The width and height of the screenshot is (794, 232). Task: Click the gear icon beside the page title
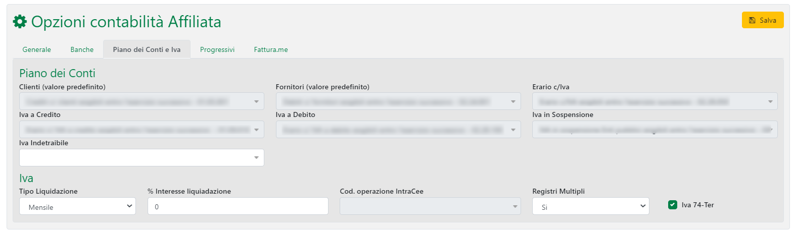pyautogui.click(x=20, y=22)
